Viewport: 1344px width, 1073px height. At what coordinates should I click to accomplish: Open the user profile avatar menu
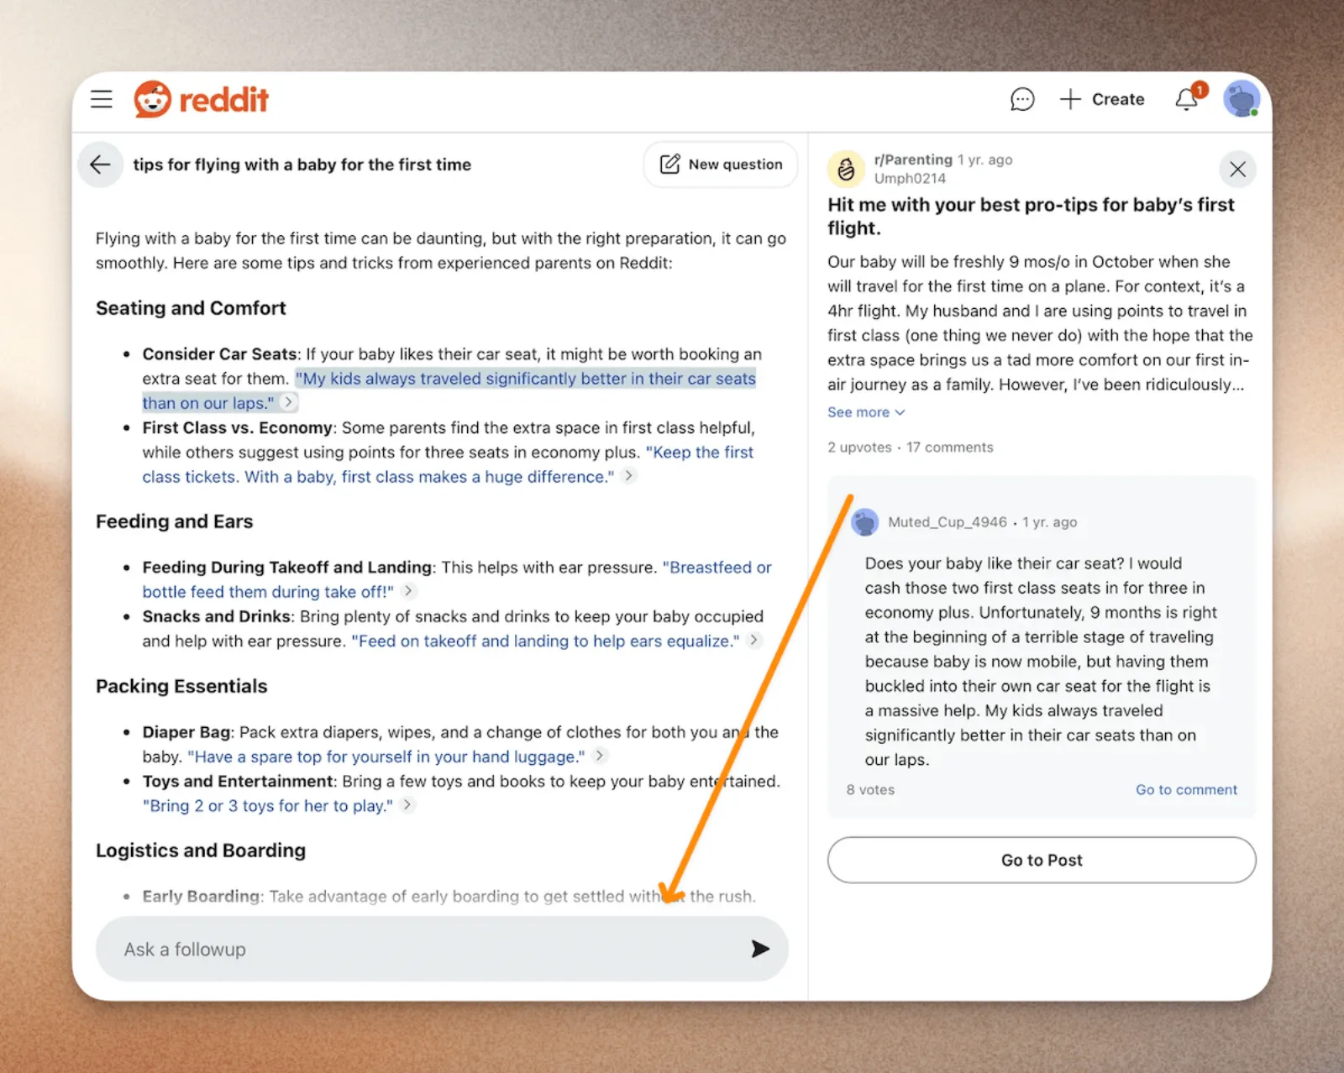pos(1242,99)
